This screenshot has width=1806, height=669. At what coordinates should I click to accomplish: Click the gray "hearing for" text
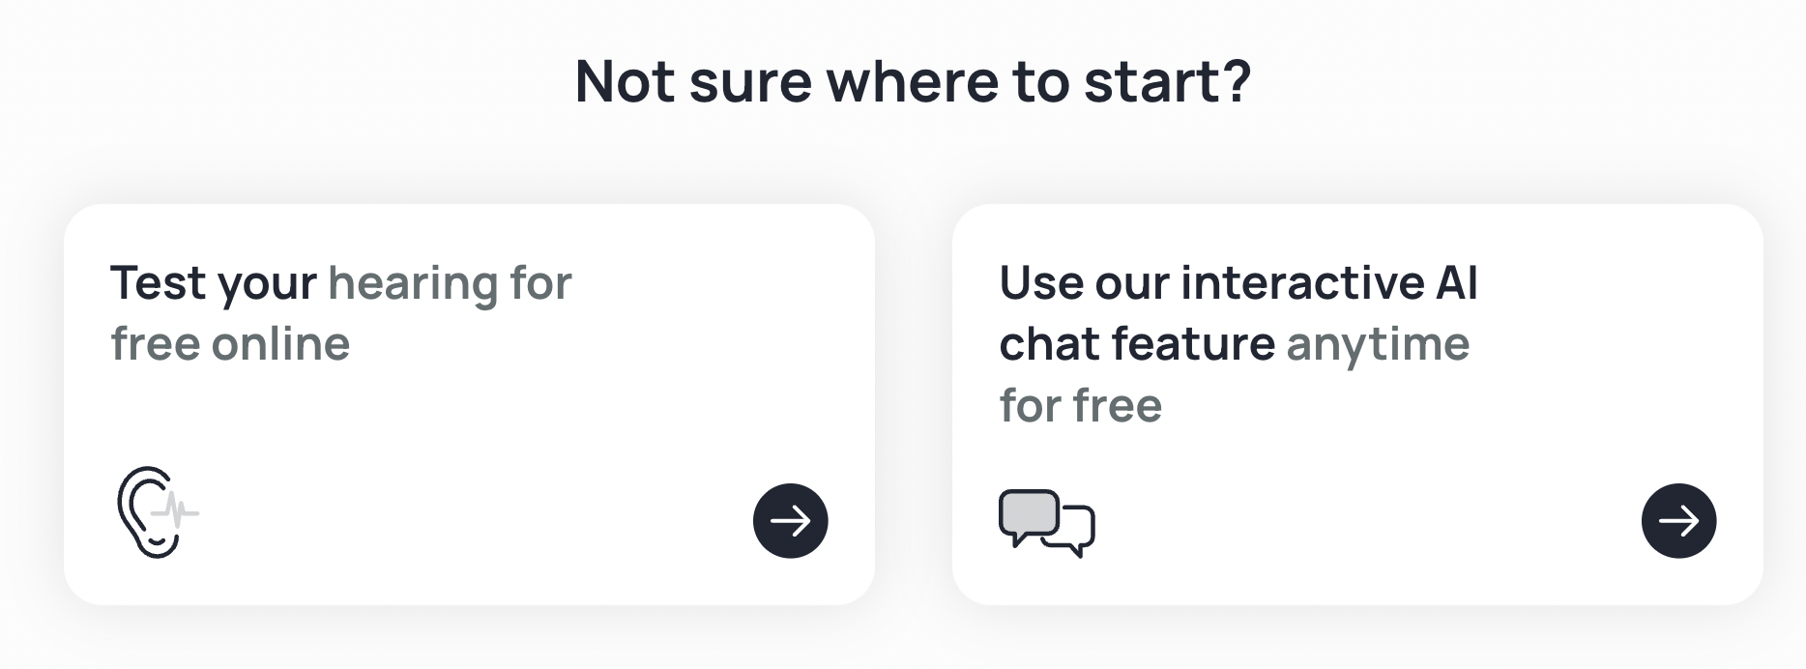[451, 283]
